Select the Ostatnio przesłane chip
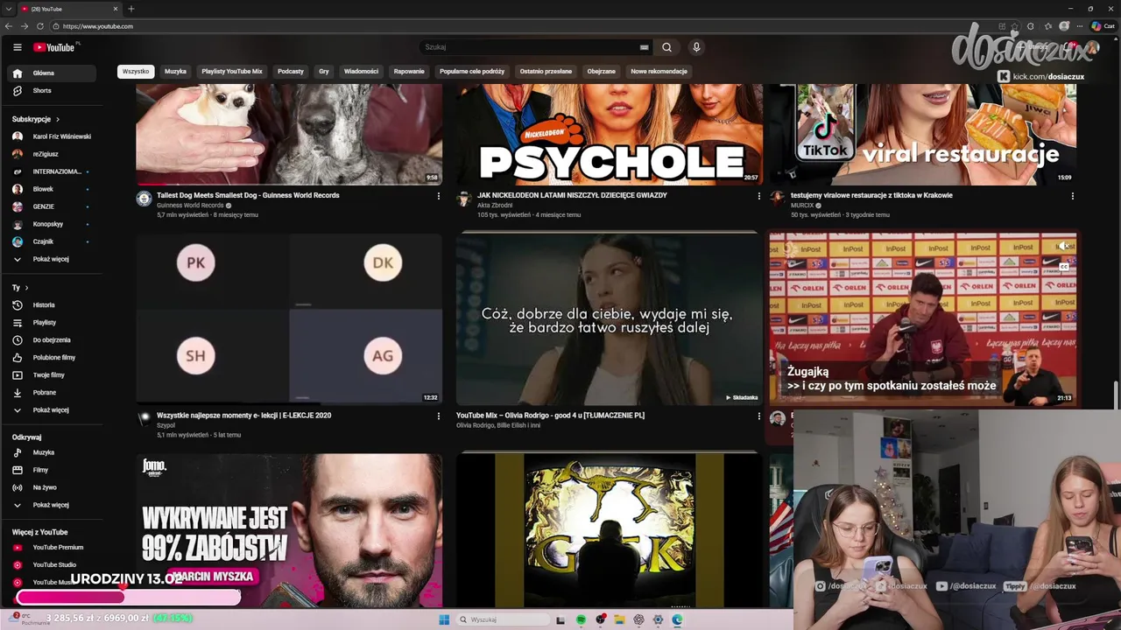The width and height of the screenshot is (1121, 630). click(546, 72)
